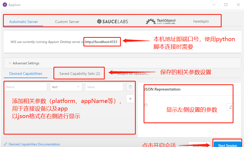Viewport: 244px width, 147px height.
Task: Select the Sauce Labs server tab
Action: tap(113, 21)
